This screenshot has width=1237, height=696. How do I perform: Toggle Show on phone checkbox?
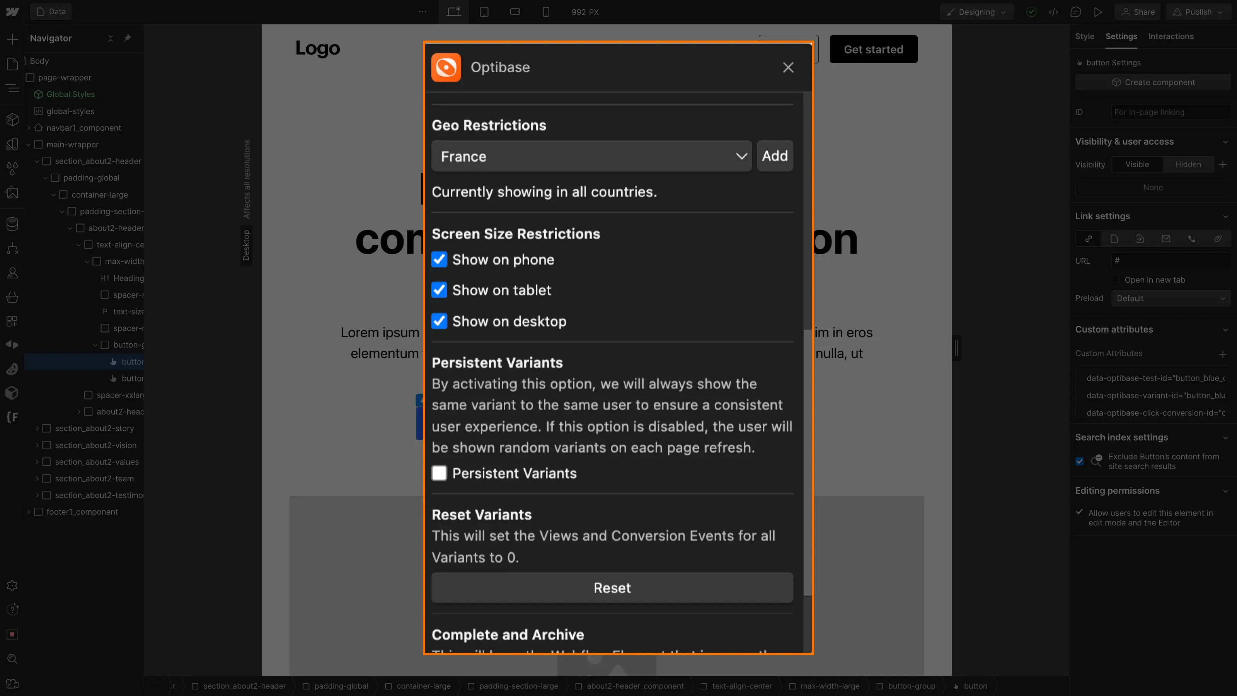pos(440,259)
